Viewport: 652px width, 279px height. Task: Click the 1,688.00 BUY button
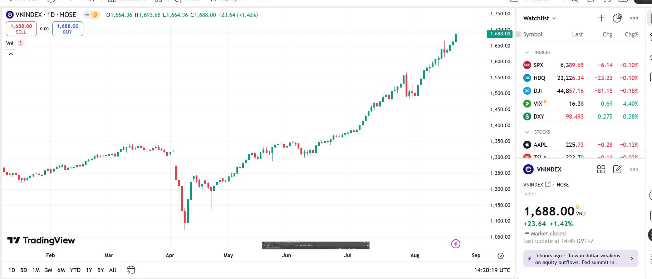click(x=68, y=29)
